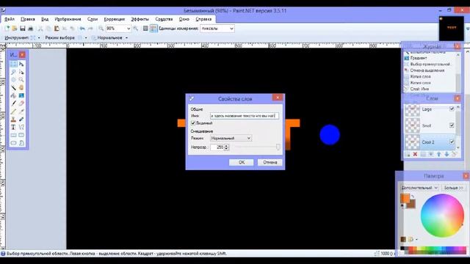
Task: Select the Rectangle shape tool
Action: 13,135
